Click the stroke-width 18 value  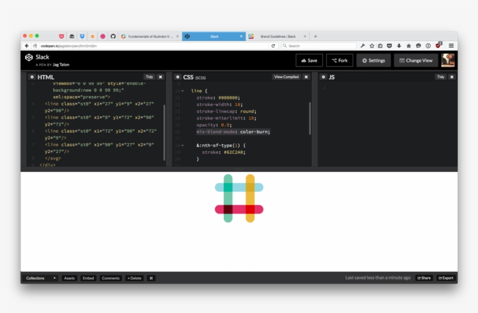[237, 105]
